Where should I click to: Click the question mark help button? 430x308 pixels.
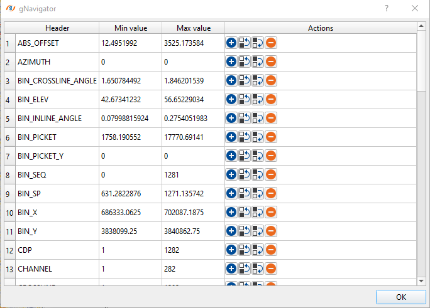(x=386, y=8)
